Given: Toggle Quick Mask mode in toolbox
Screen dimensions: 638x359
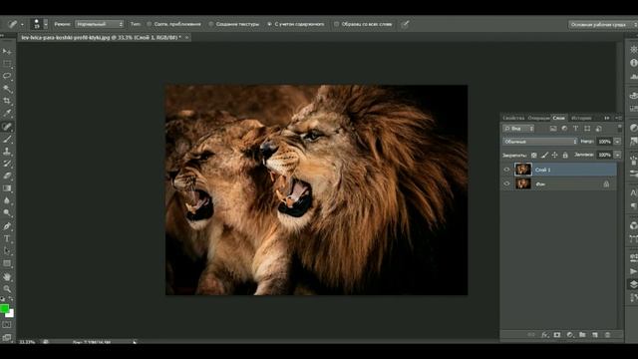Looking at the screenshot, I should tap(7, 325).
